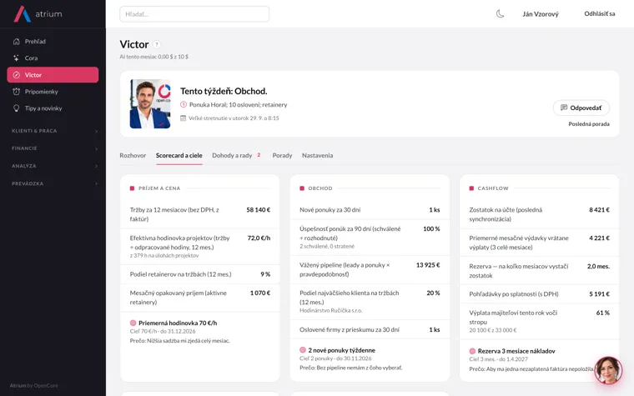Image resolution: width=634 pixels, height=396 pixels.
Task: Click Odhlásiť sa to log out
Action: point(600,13)
